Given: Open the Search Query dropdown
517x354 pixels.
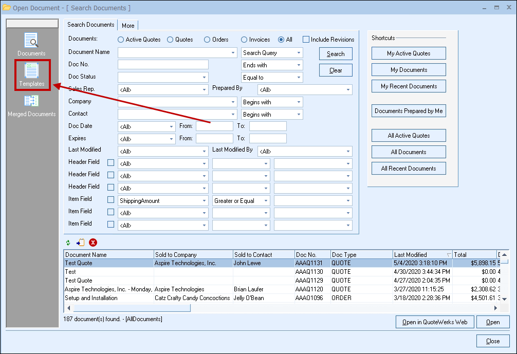Looking at the screenshot, I should click(299, 53).
